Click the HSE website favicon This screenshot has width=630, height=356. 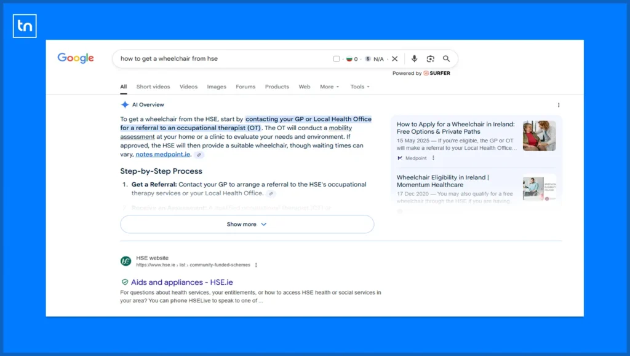[126, 261]
